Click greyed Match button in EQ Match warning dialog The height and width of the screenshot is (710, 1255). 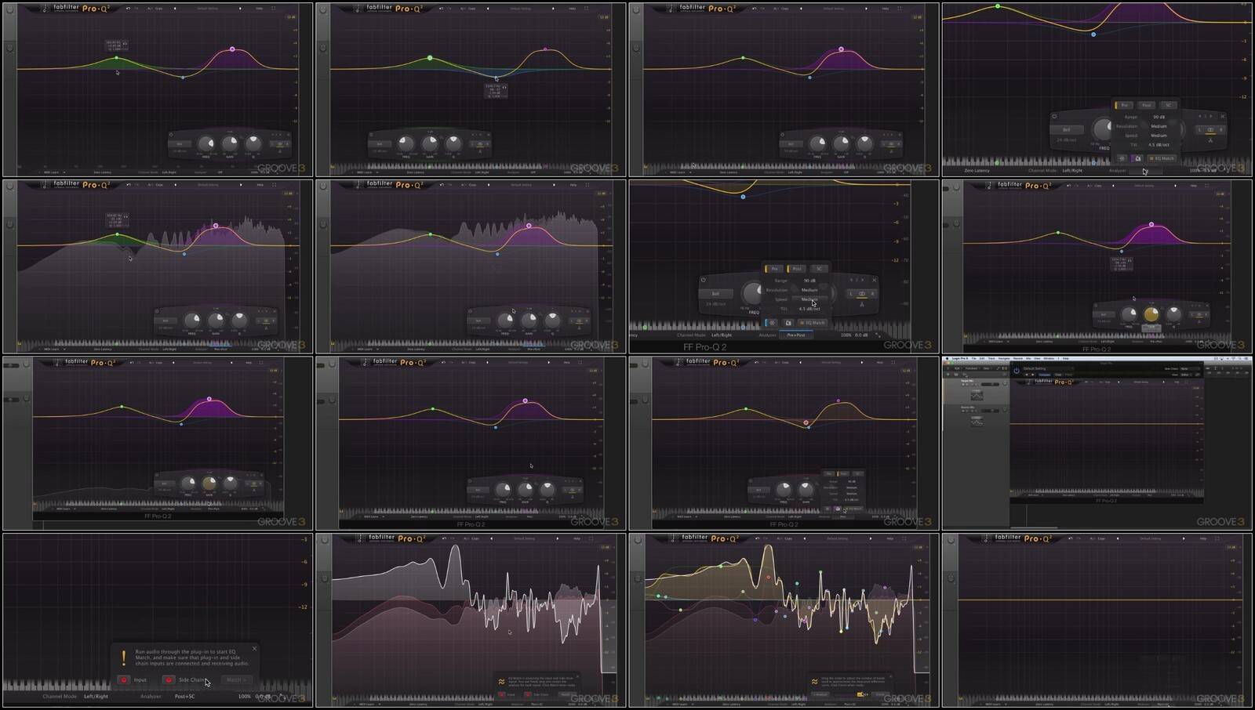[x=235, y=679]
